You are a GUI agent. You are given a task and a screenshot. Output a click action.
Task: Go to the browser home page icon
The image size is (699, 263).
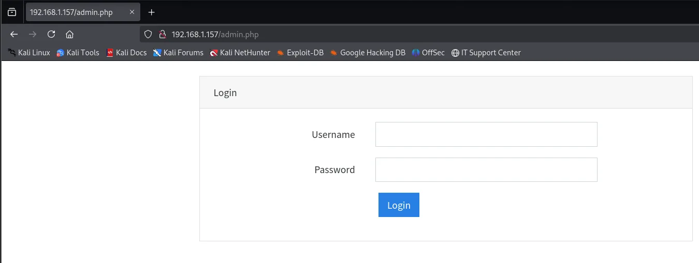[69, 35]
